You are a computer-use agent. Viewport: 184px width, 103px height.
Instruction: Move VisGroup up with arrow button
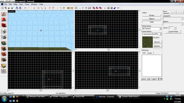point(158,79)
